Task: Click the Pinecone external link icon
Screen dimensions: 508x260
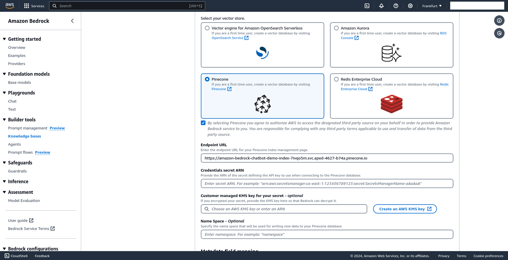Action: point(229,89)
